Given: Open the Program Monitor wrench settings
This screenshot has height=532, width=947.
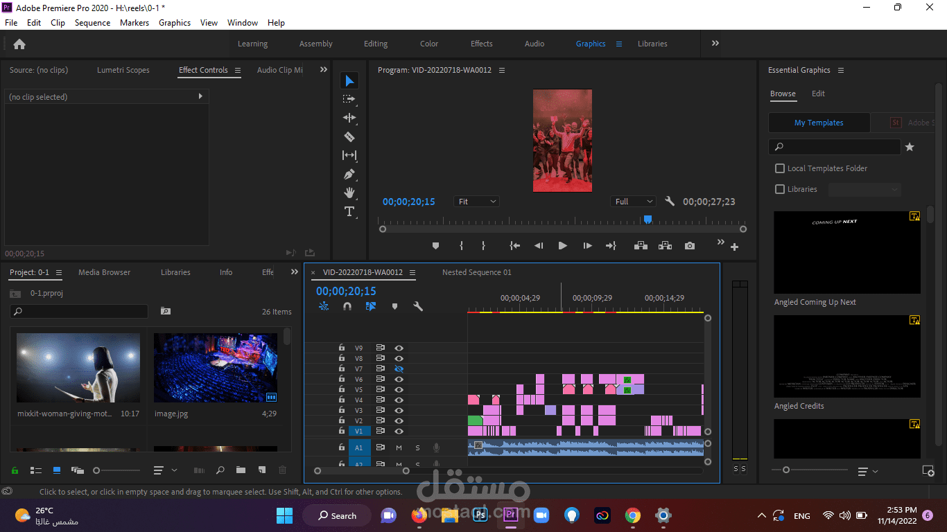Looking at the screenshot, I should [670, 202].
